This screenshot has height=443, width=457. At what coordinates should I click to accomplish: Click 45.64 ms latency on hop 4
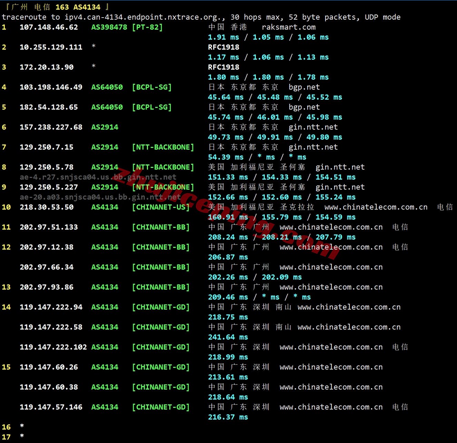pyautogui.click(x=226, y=97)
